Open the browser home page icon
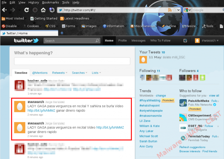The width and height of the screenshot is (224, 159). coord(43,10)
